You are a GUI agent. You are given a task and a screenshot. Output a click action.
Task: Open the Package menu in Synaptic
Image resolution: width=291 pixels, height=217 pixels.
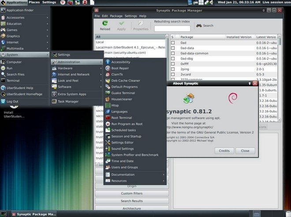pos(116,16)
